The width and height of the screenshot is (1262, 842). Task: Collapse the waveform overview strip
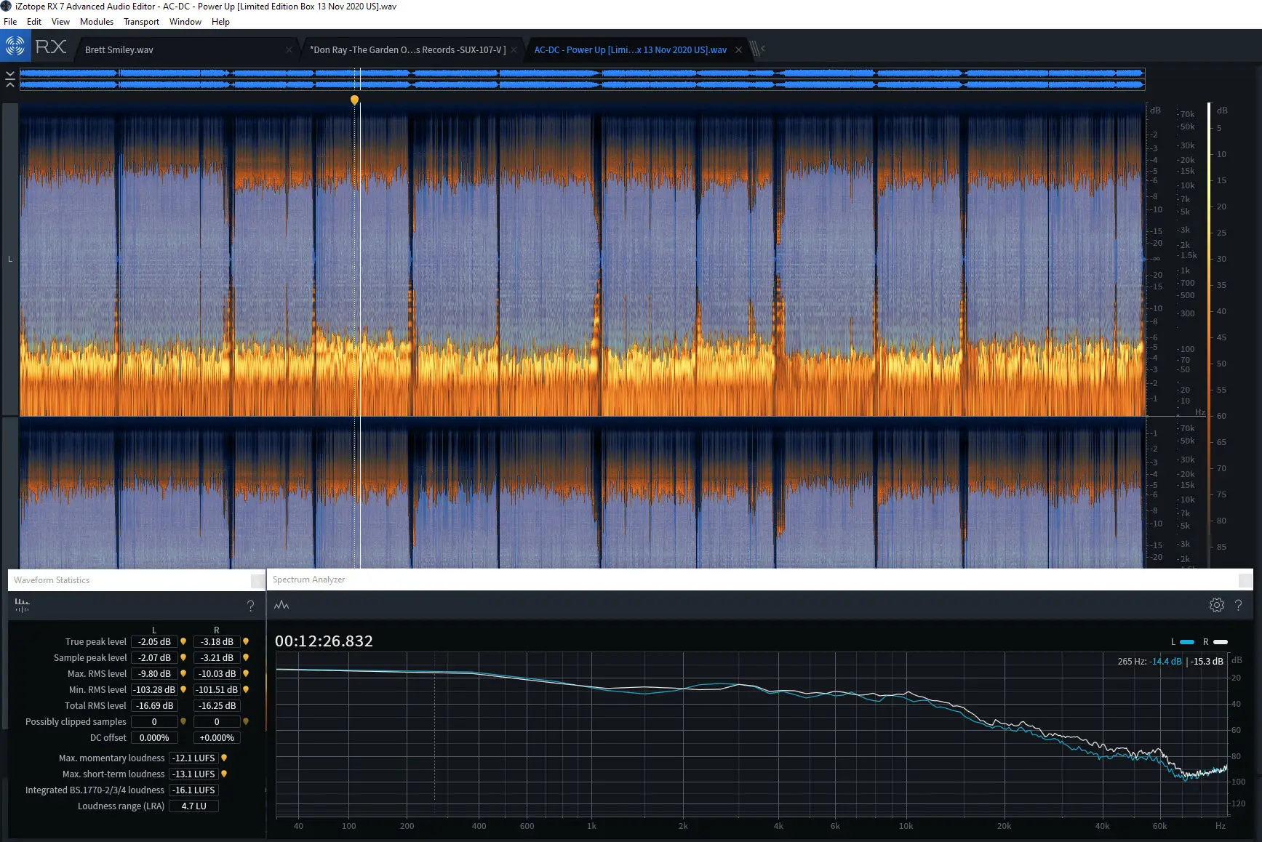pyautogui.click(x=10, y=79)
